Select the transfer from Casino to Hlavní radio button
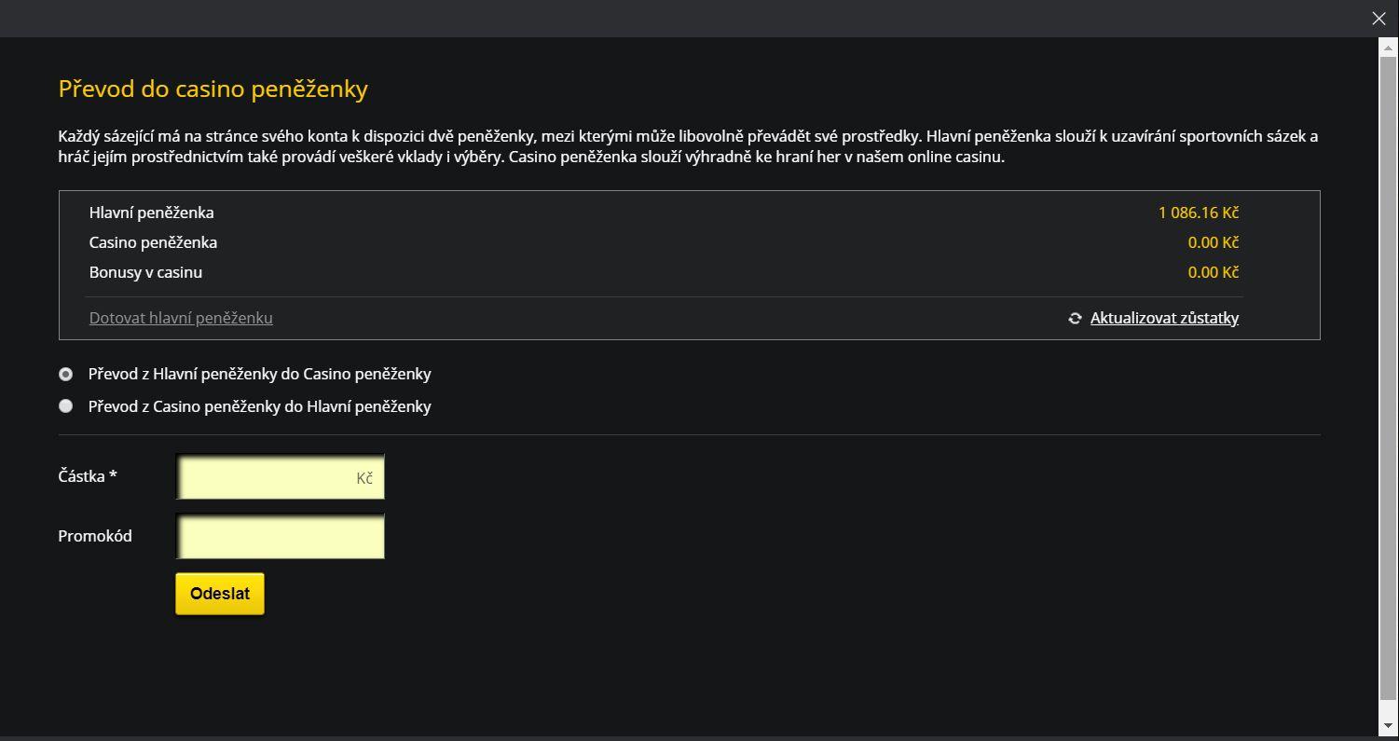The image size is (1399, 741). (x=65, y=406)
